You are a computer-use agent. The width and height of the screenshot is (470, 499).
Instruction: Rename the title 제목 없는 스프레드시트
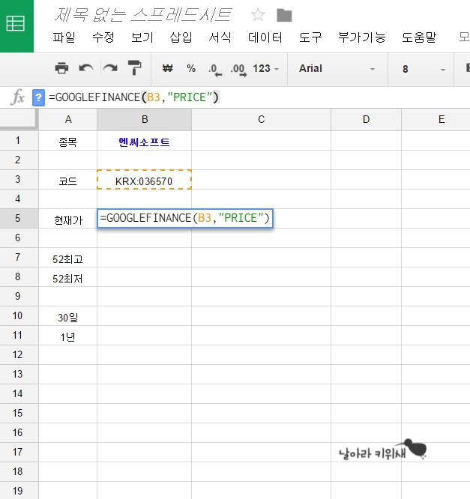(x=143, y=15)
